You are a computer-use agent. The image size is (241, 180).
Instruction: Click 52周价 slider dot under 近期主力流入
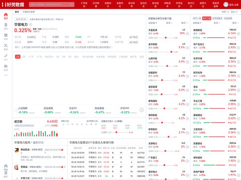pyautogui.click(x=116, y=132)
